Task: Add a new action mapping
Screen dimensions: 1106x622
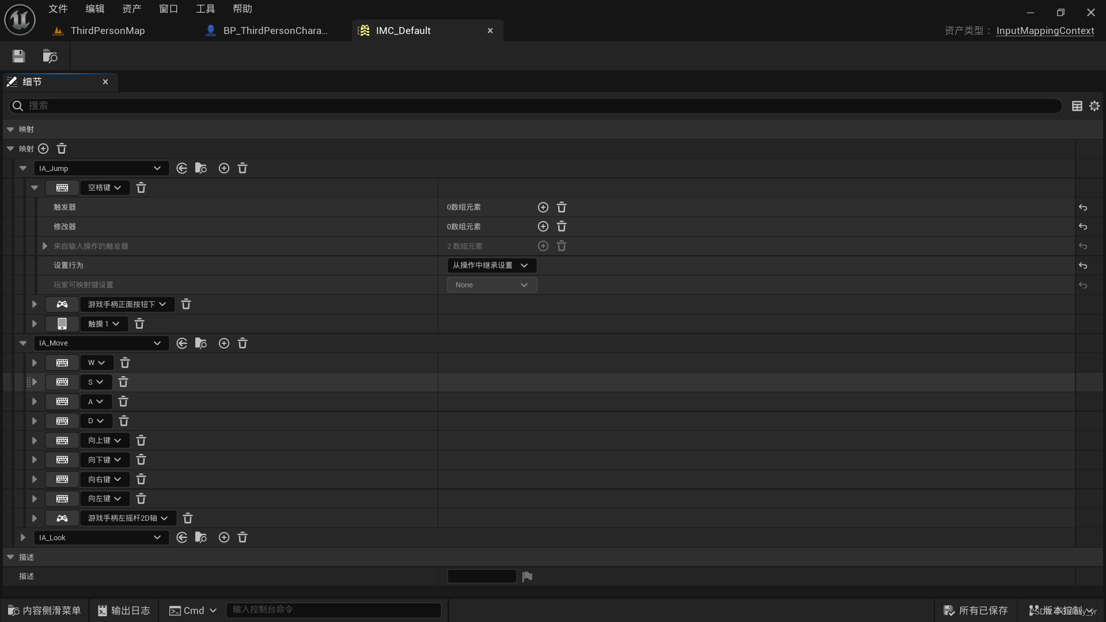Action: click(x=43, y=149)
